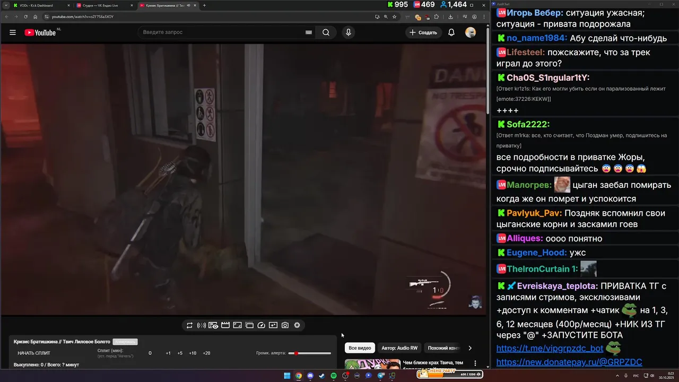This screenshot has width=679, height=382.
Task: Add +10 minutes to split
Action: tap(193, 353)
